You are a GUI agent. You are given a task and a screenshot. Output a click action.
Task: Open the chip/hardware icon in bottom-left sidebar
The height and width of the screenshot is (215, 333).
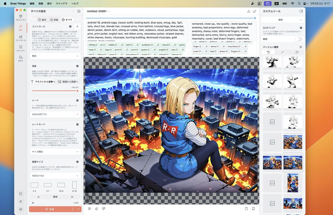click(x=21, y=201)
